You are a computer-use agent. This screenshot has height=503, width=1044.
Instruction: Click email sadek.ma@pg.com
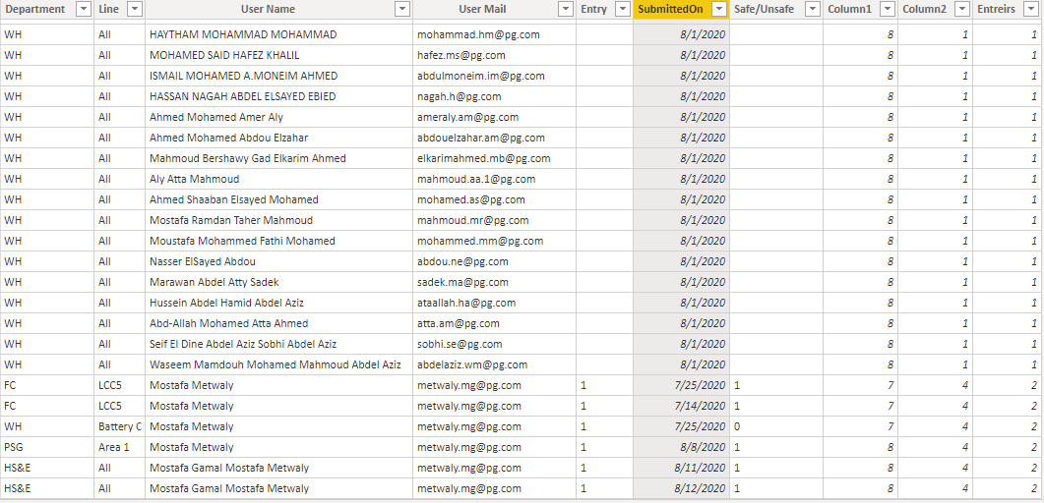click(462, 282)
